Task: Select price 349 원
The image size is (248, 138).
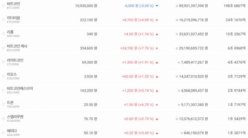Action: click(92, 34)
